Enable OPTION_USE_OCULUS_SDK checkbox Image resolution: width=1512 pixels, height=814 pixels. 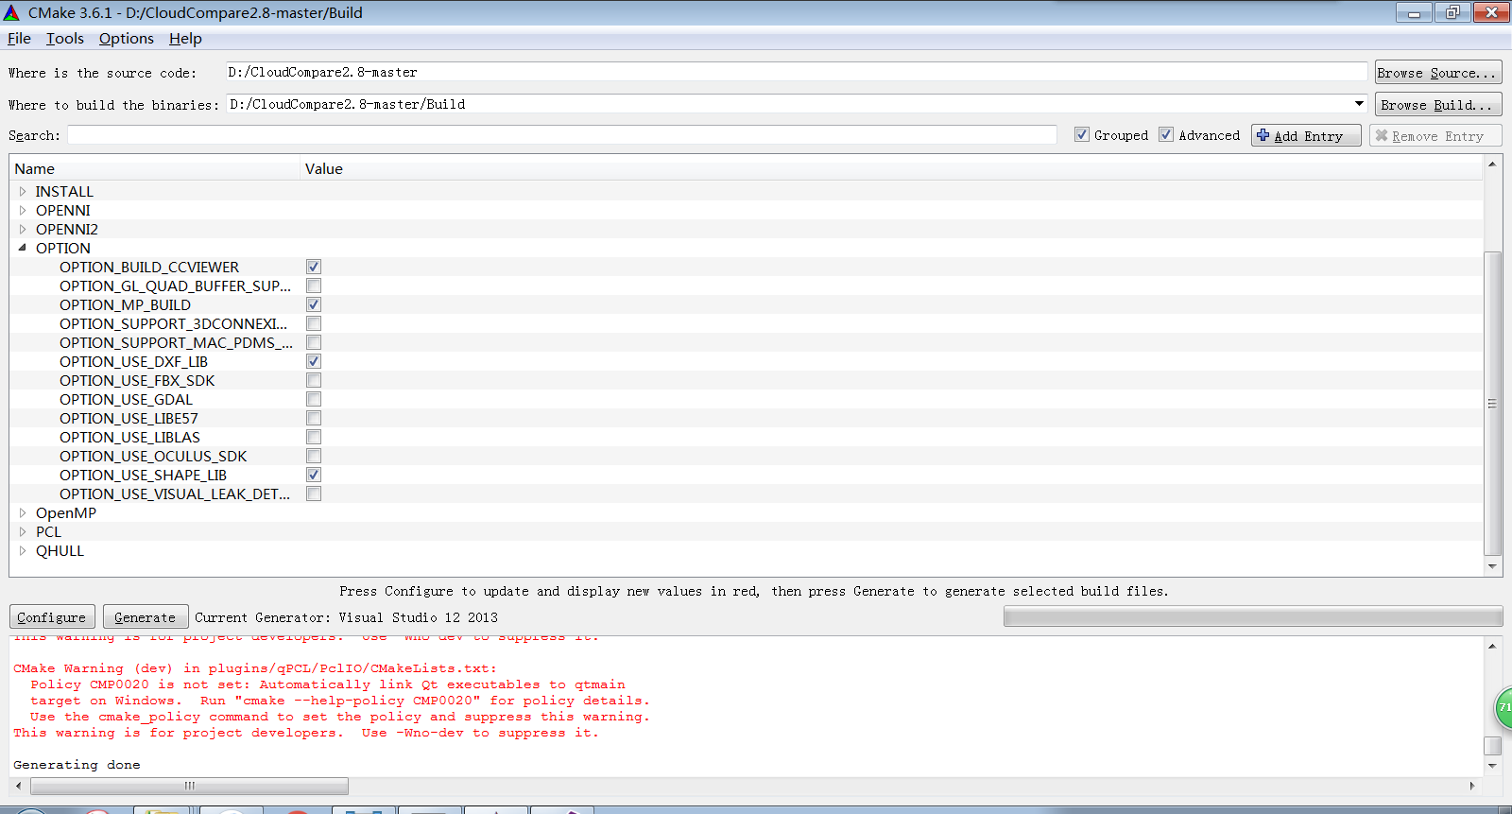click(314, 456)
